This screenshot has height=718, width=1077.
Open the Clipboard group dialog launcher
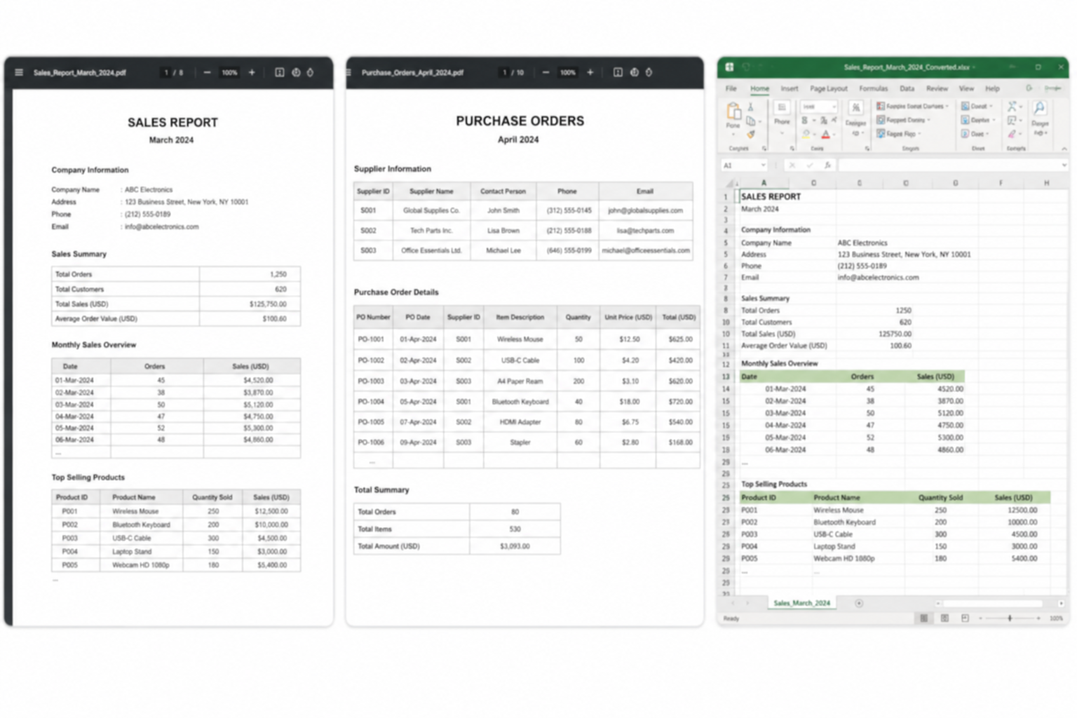click(764, 149)
